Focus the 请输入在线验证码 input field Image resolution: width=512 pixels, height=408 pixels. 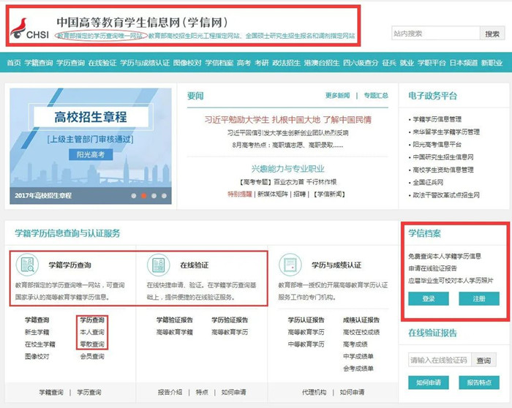[x=440, y=360]
